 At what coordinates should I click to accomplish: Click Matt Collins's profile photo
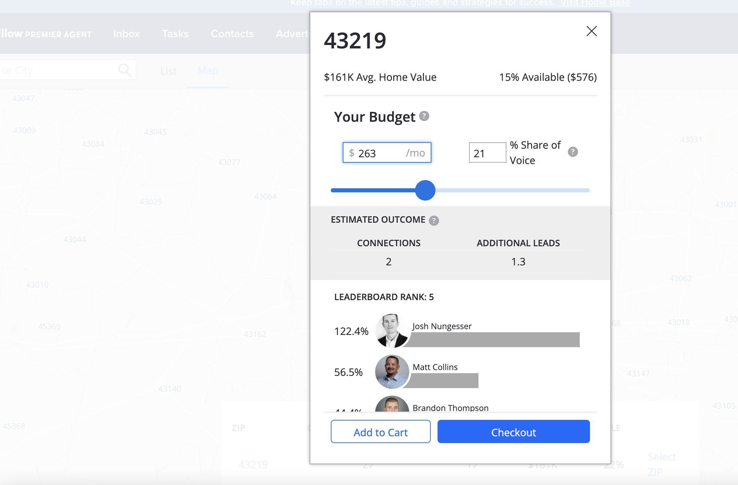(x=392, y=371)
